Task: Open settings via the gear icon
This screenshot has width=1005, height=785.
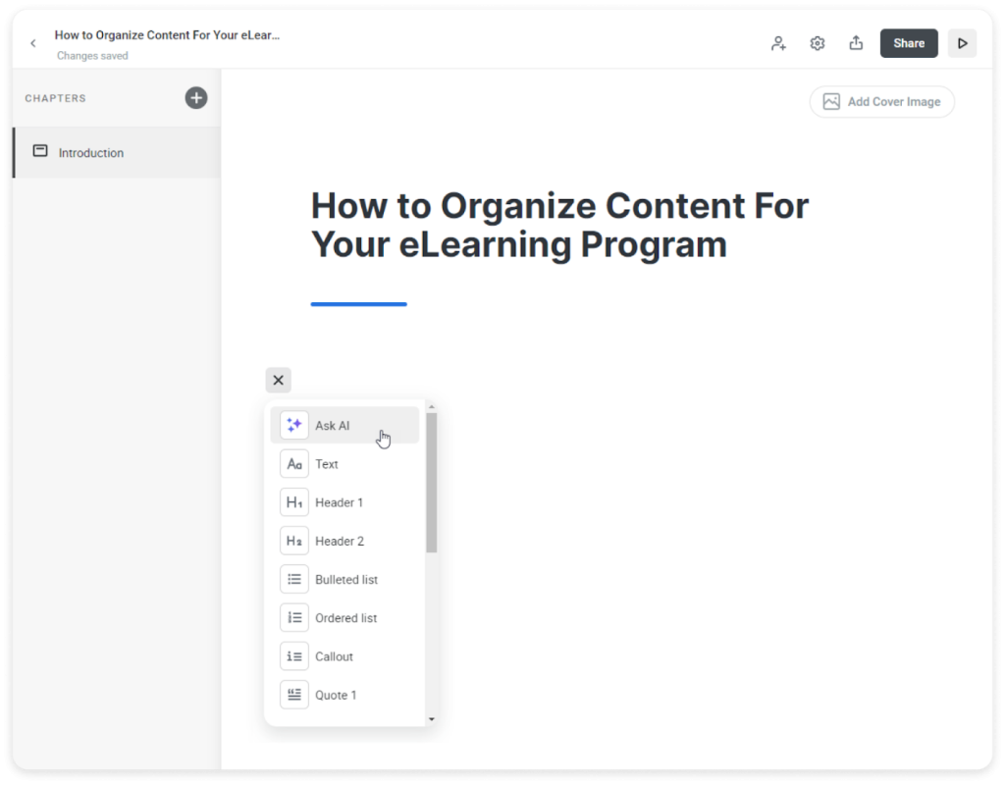Action: (x=818, y=43)
